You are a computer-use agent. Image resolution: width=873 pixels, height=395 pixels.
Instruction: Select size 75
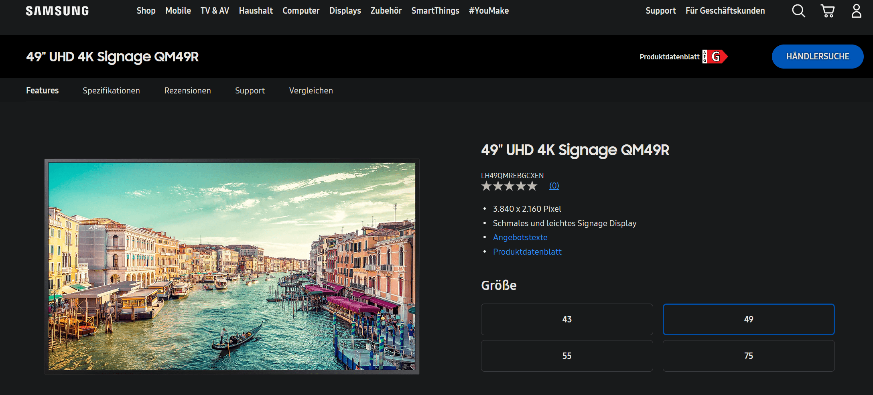pyautogui.click(x=749, y=356)
